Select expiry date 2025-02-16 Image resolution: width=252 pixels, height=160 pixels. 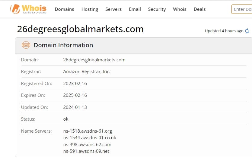(75, 95)
